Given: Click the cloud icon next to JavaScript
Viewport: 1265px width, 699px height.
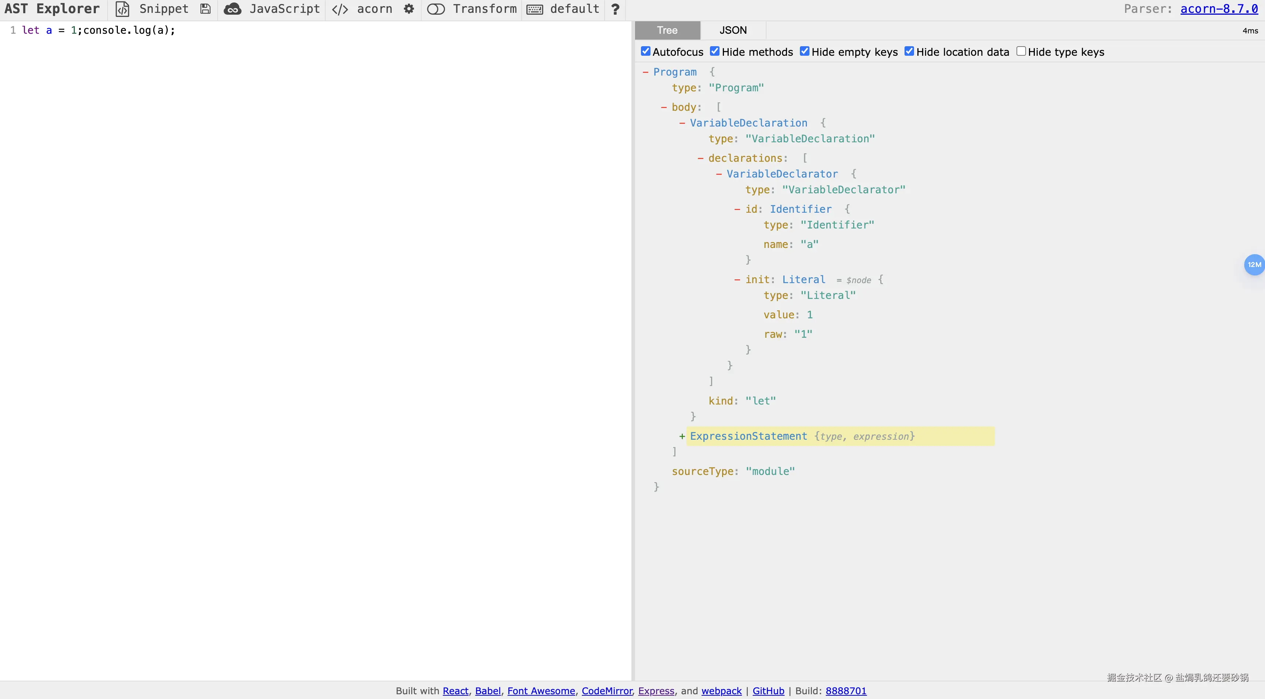Looking at the screenshot, I should click(232, 9).
